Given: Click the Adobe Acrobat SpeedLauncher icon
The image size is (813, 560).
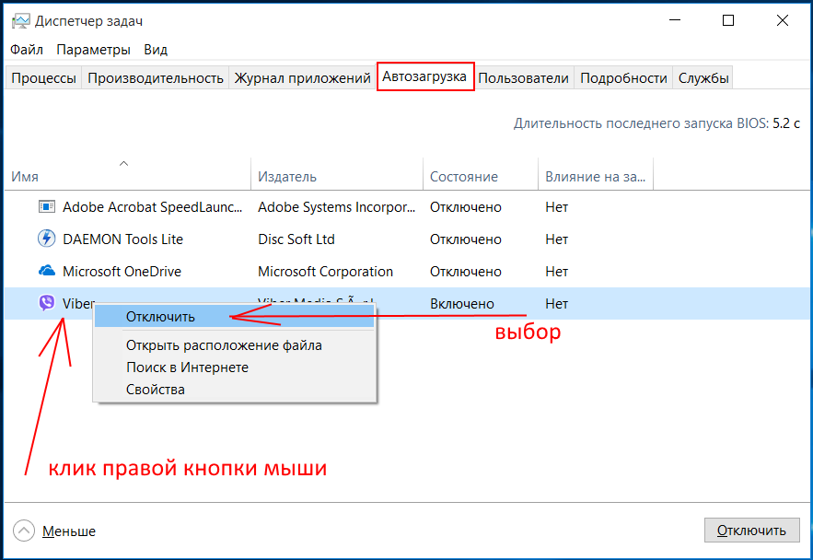Looking at the screenshot, I should tap(47, 207).
